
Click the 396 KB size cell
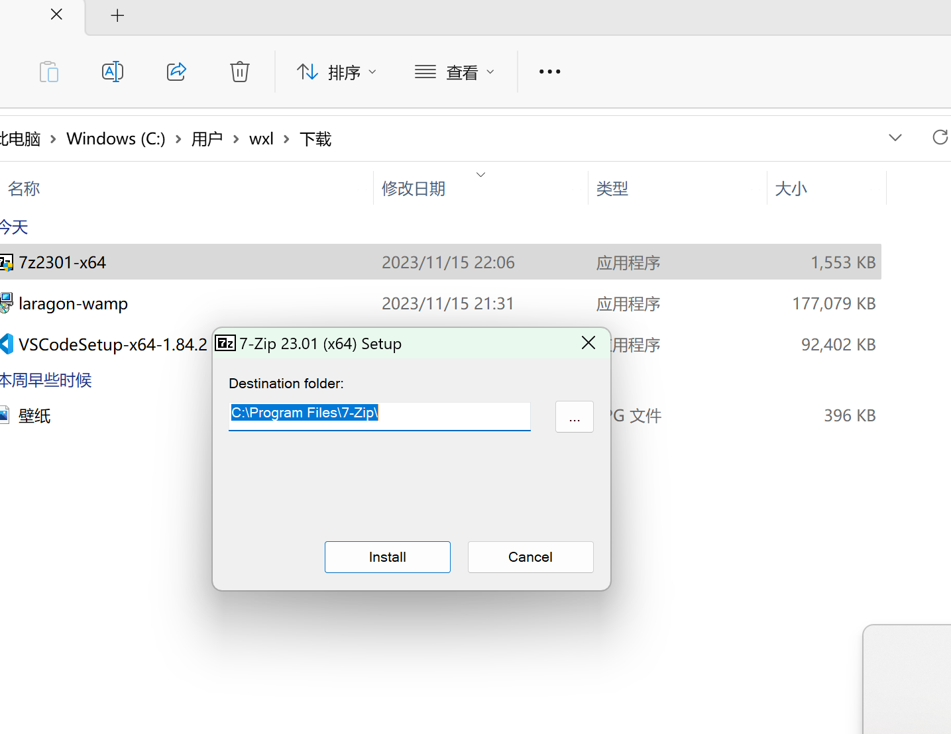pyautogui.click(x=850, y=415)
